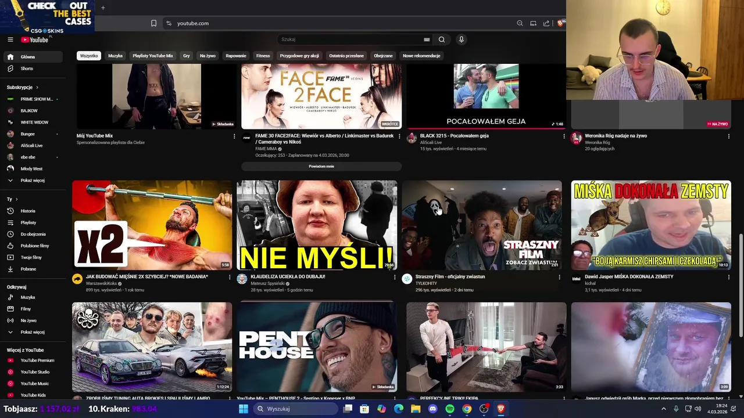This screenshot has height=418, width=744.
Task: Open Mateusz Spysiński channel link
Action: (267, 283)
